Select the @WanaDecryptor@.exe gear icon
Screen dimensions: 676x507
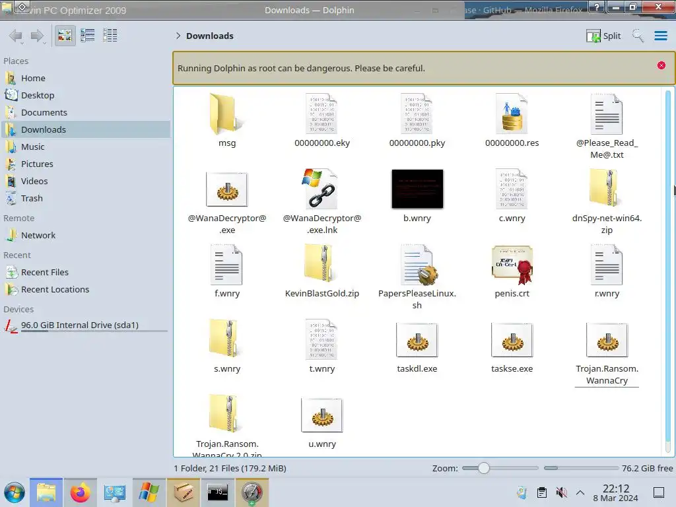click(227, 189)
